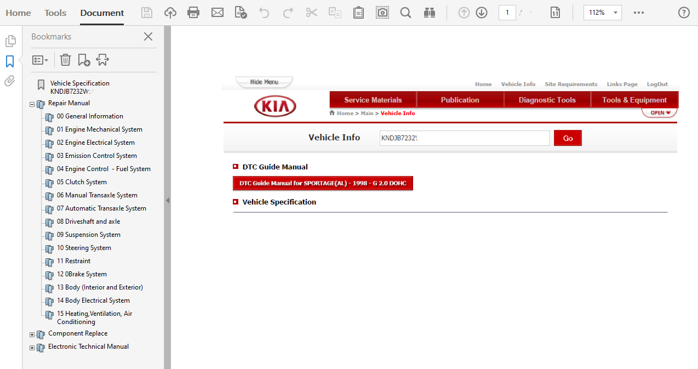Image resolution: width=698 pixels, height=369 pixels.
Task: Save the document with the disk icon
Action: click(x=146, y=12)
